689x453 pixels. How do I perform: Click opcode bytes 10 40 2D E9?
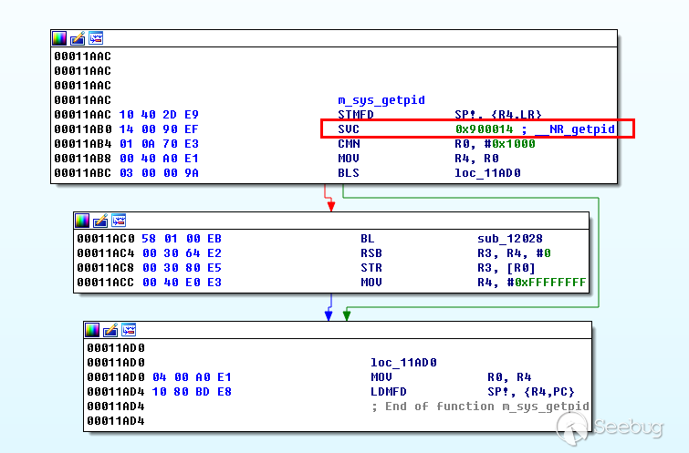click(x=159, y=115)
